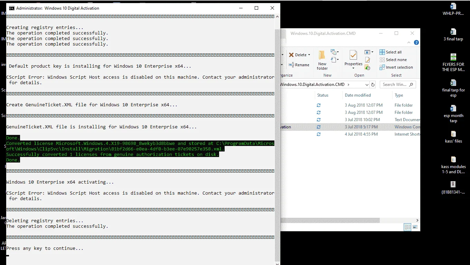Switch Explorer to large icons view
The height and width of the screenshot is (265, 470).
click(x=415, y=227)
